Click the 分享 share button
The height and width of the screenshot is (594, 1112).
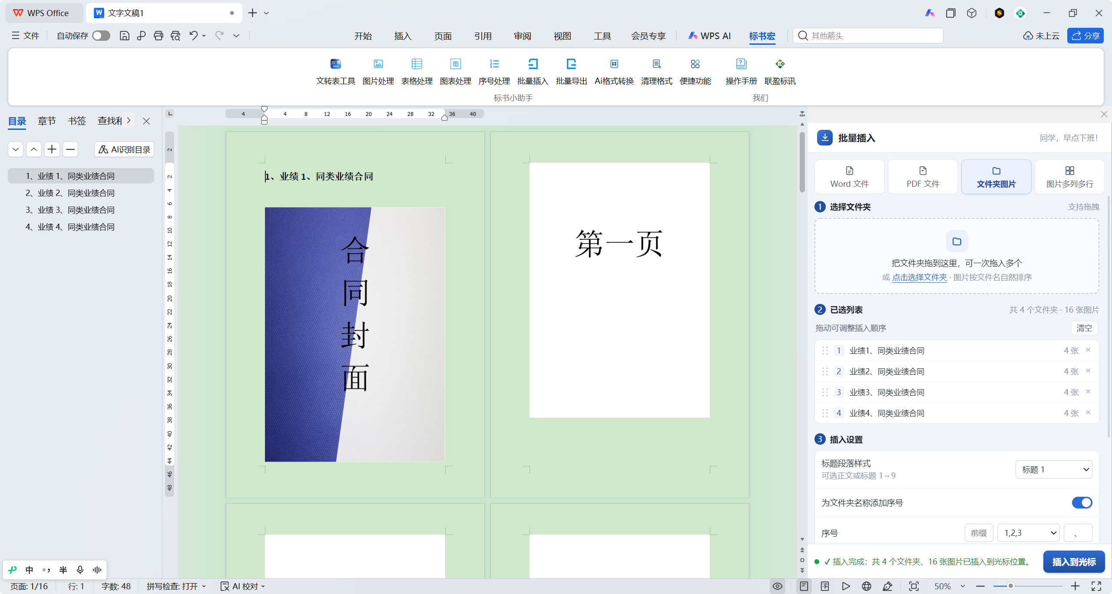click(1085, 36)
